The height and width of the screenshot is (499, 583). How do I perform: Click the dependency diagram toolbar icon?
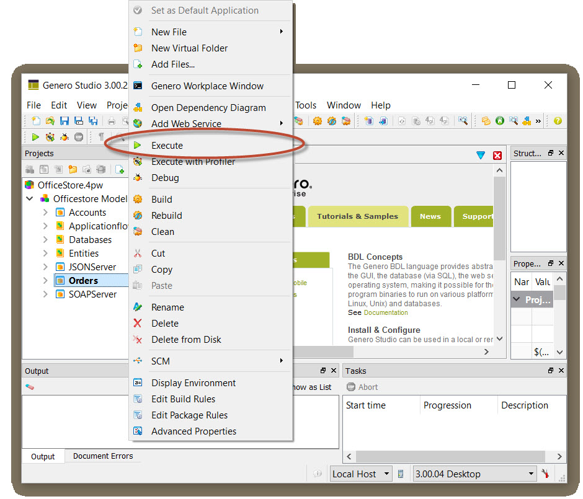[527, 121]
